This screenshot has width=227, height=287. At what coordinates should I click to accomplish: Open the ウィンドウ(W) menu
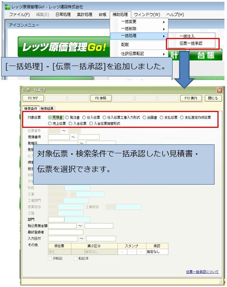point(147,14)
